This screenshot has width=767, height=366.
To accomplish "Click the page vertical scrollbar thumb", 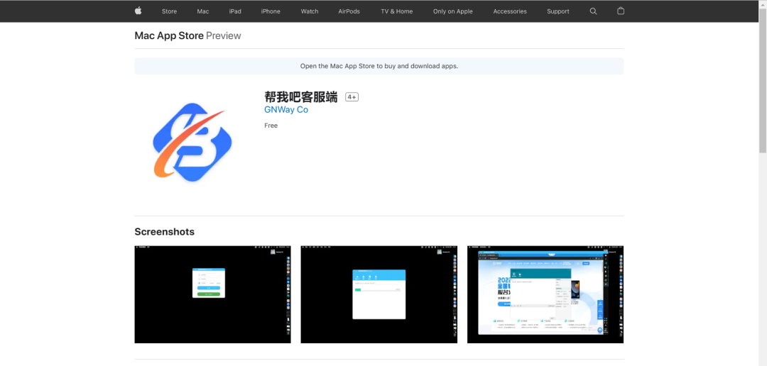I will [x=763, y=79].
